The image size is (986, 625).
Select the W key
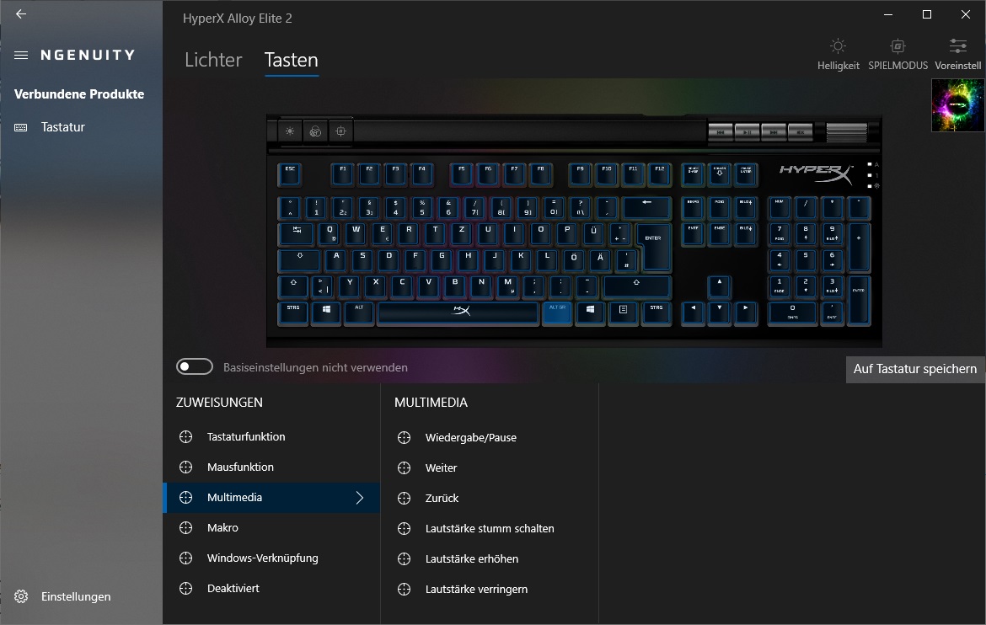point(356,234)
